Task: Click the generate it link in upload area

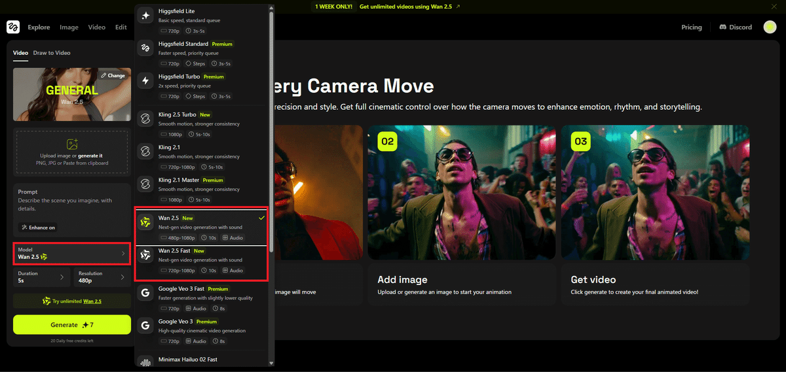Action: pos(91,156)
